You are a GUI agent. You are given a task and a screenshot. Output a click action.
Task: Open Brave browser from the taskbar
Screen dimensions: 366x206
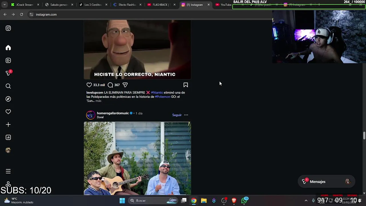pyautogui.click(x=234, y=201)
